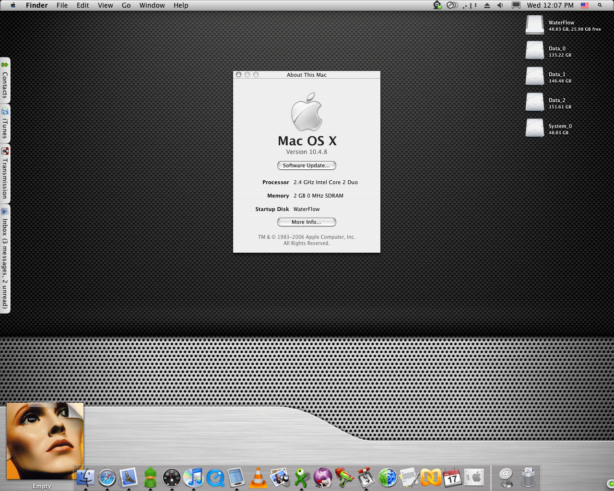Screen dimensions: 614x491
Task: Open the Transmission side tab
Action: tap(5, 173)
